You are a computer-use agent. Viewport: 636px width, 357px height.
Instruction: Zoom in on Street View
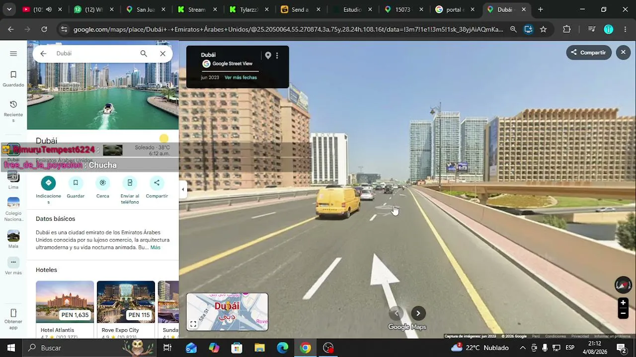tap(623, 303)
